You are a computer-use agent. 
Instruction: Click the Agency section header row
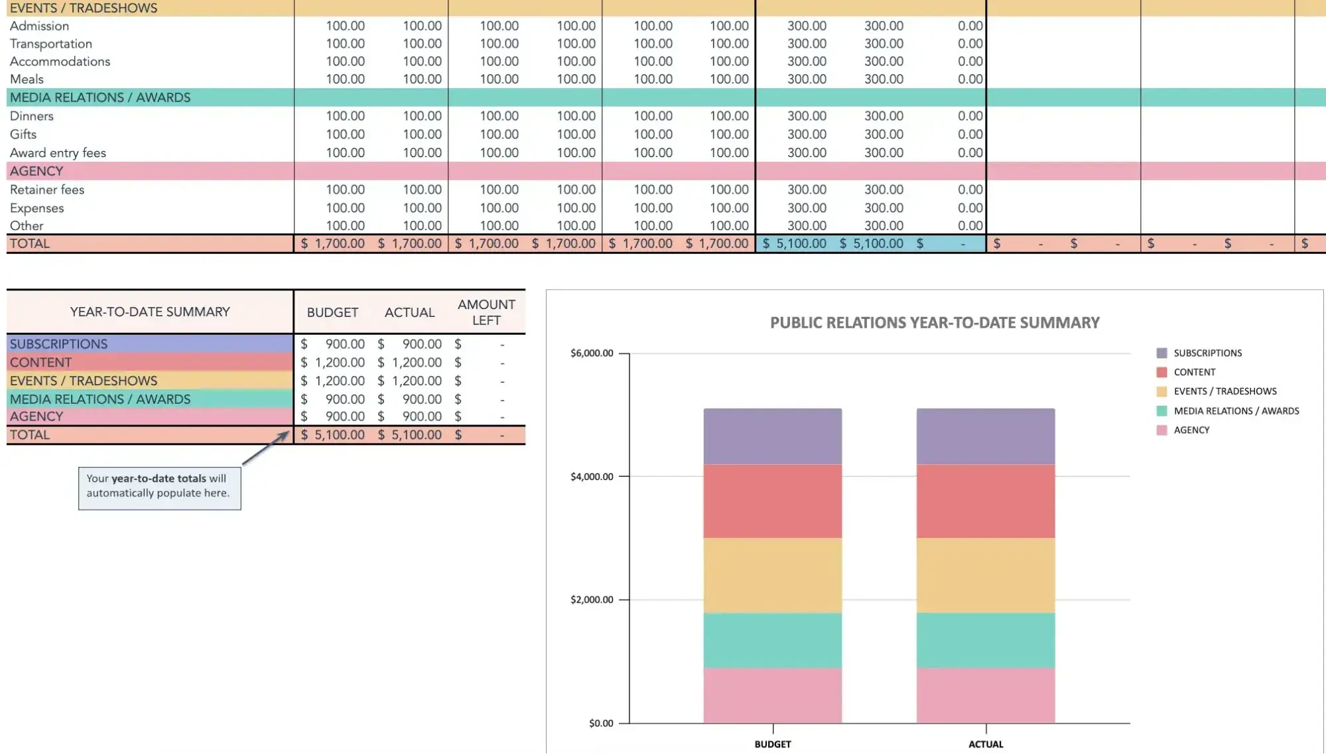[36, 171]
